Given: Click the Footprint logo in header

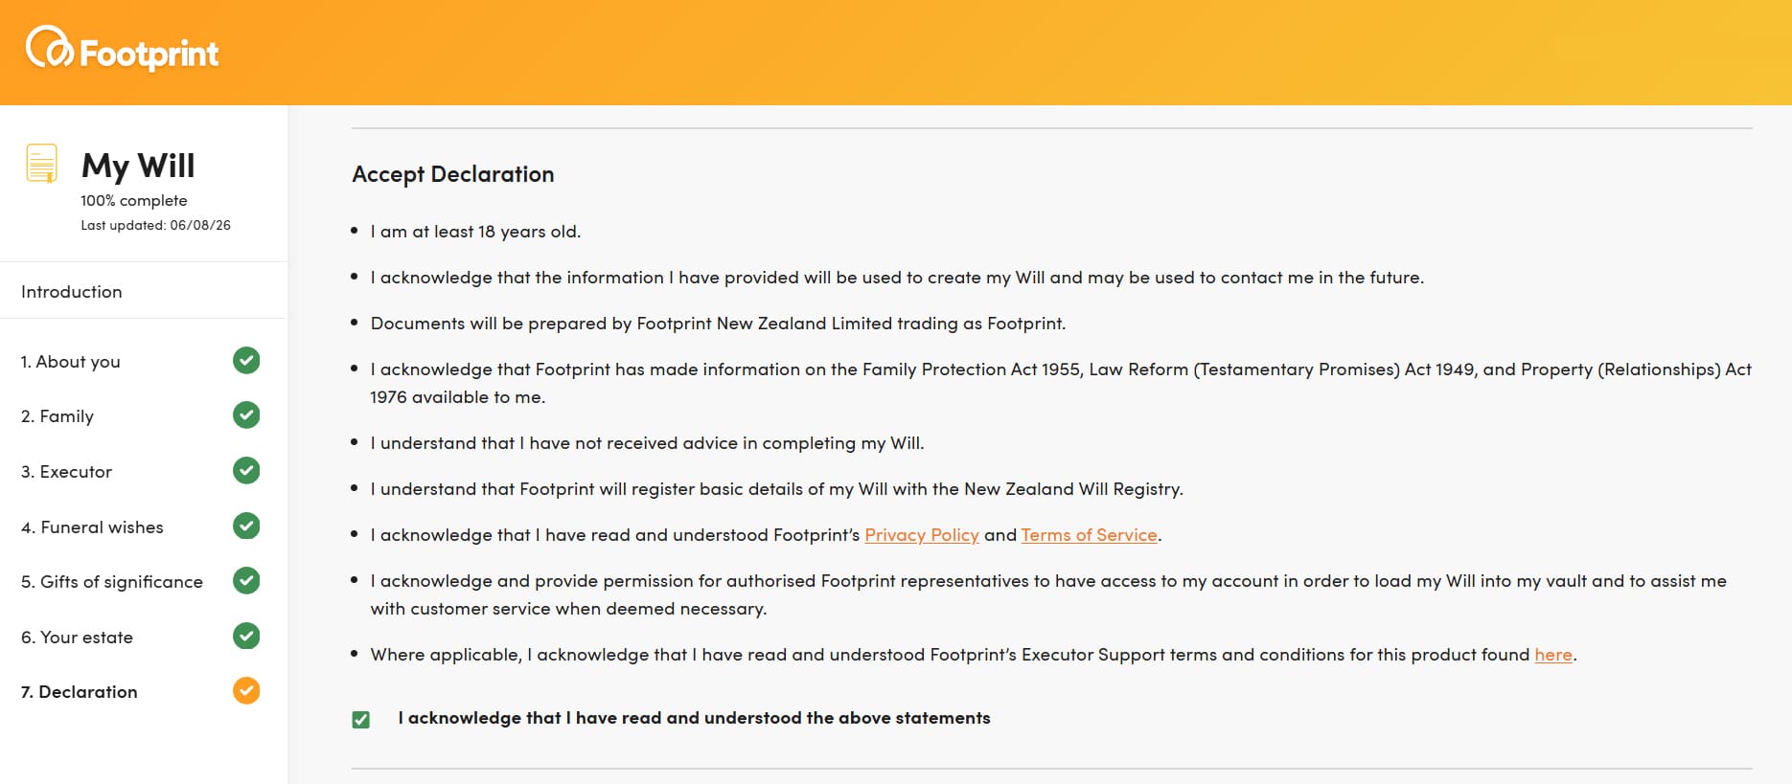Looking at the screenshot, I should (x=123, y=50).
